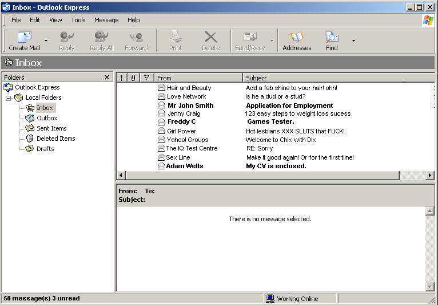Sort messages by From column header

point(198,78)
